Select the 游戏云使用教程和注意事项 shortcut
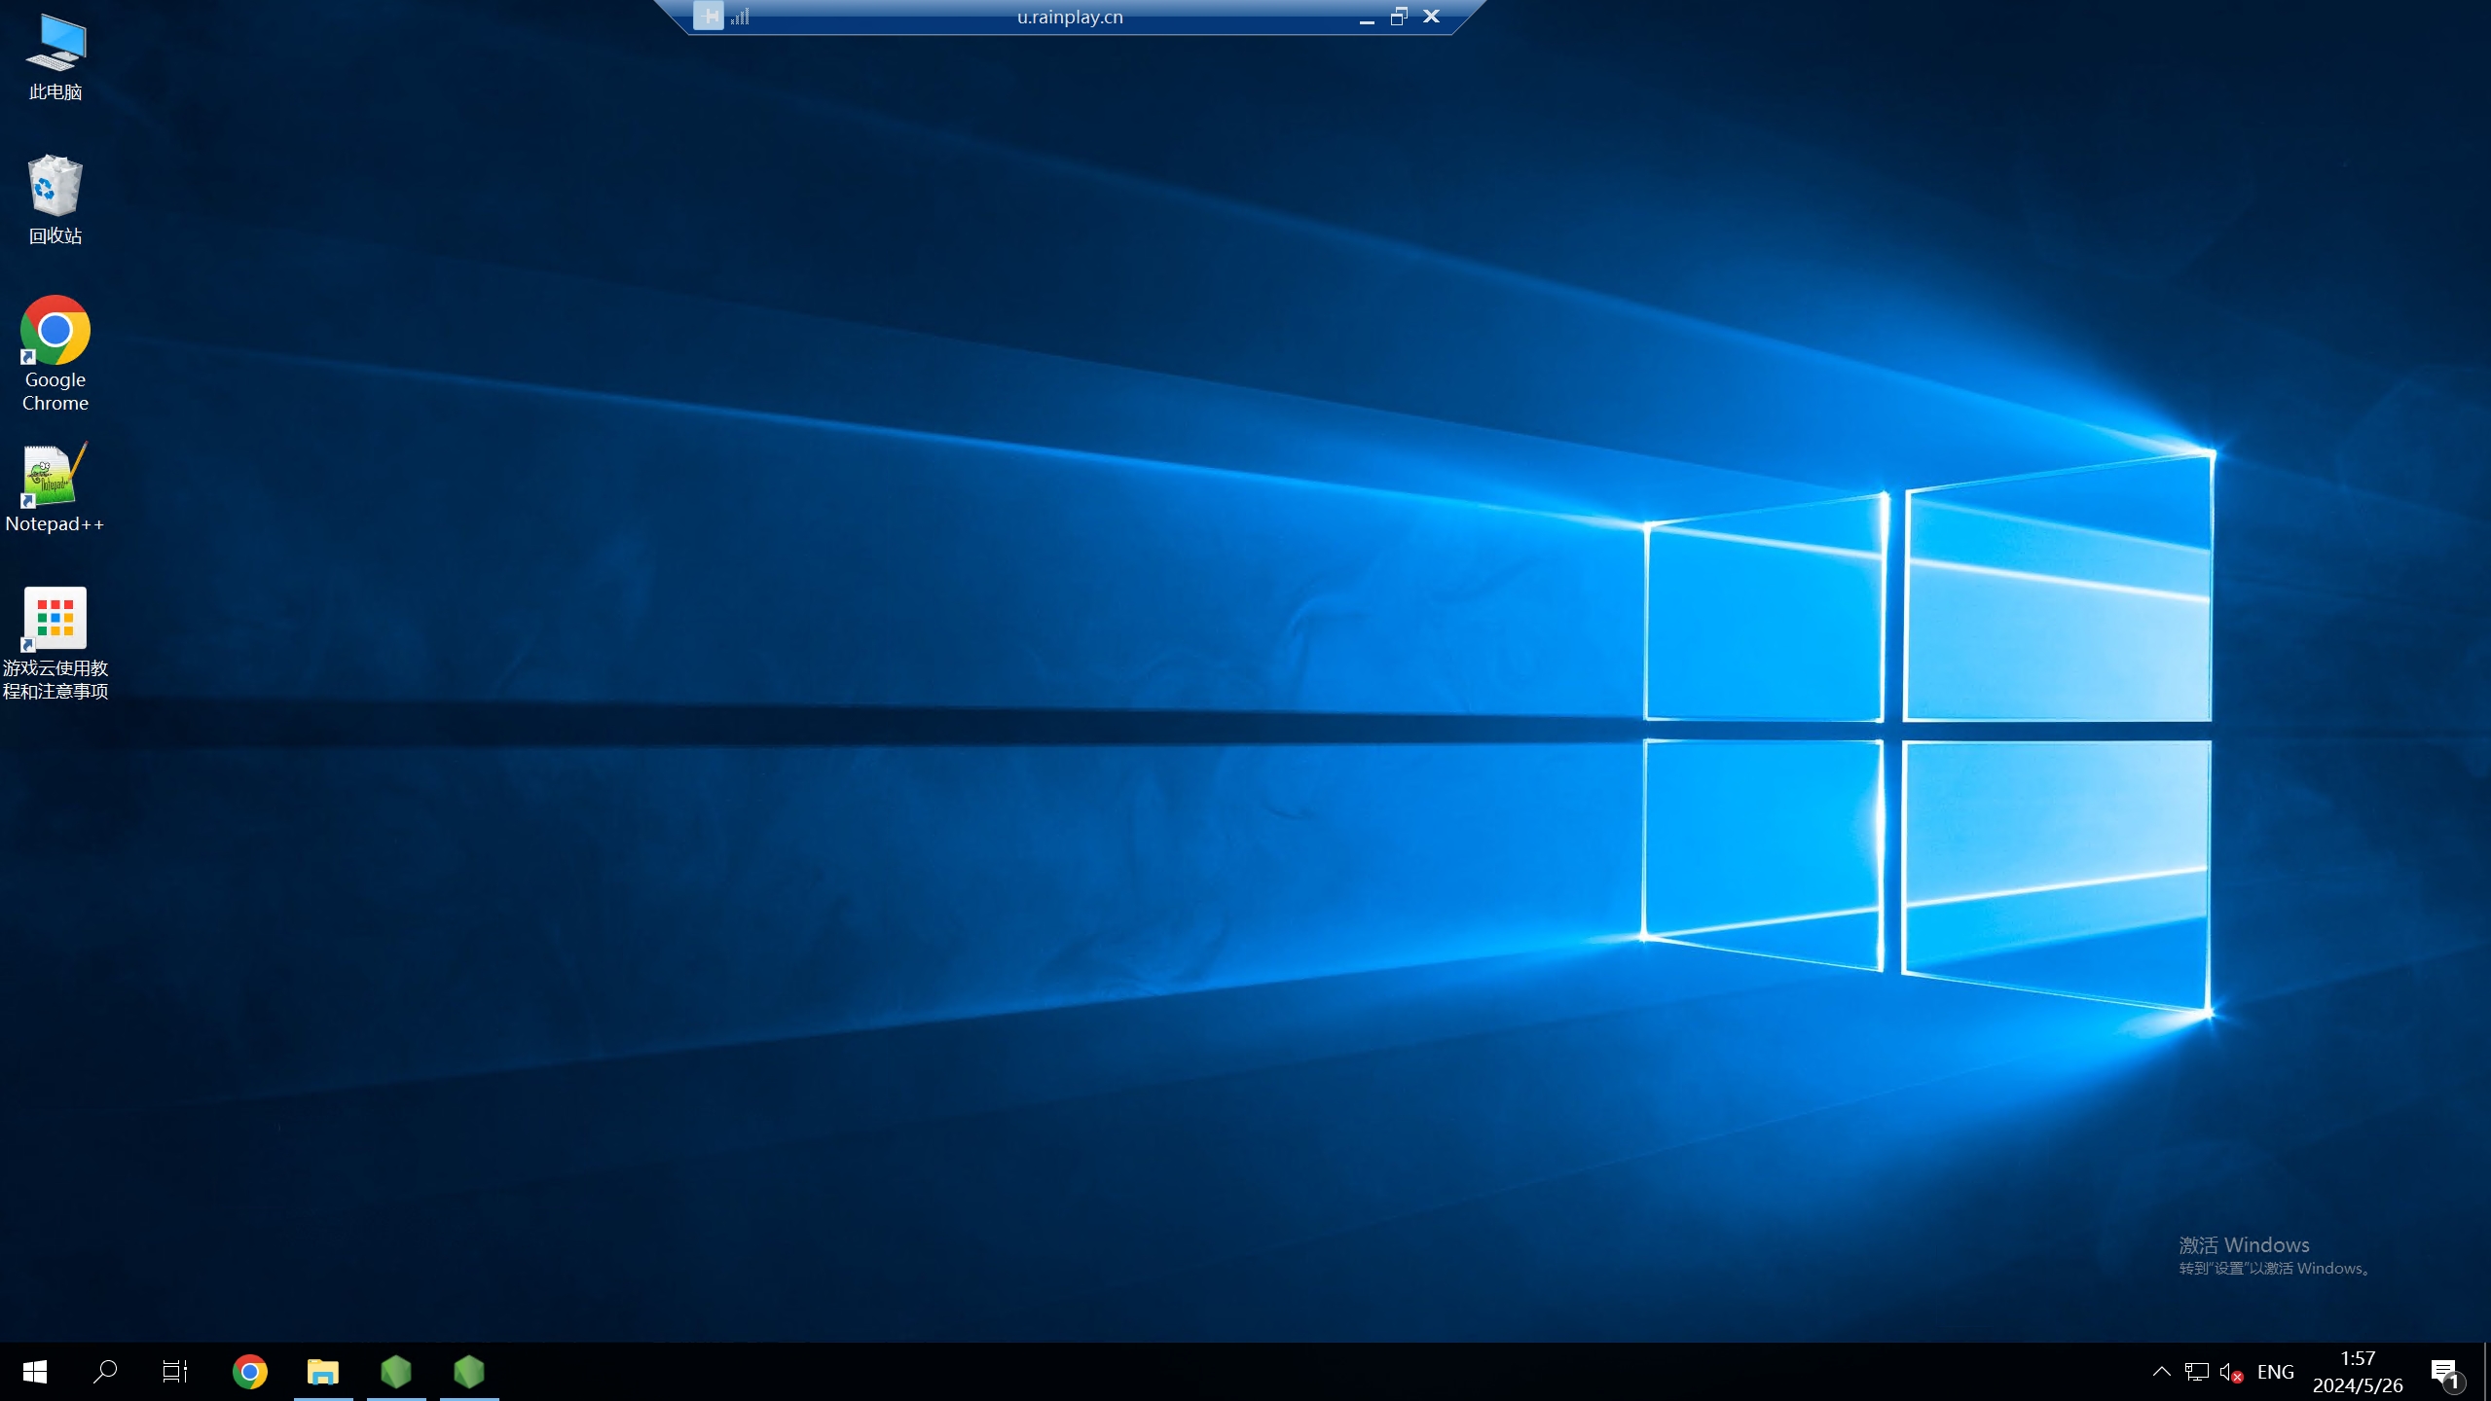2491x1401 pixels. (55, 642)
